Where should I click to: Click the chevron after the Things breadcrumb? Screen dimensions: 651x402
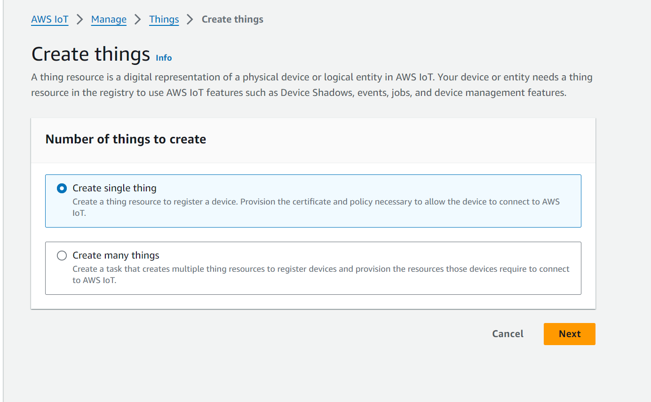coord(190,19)
